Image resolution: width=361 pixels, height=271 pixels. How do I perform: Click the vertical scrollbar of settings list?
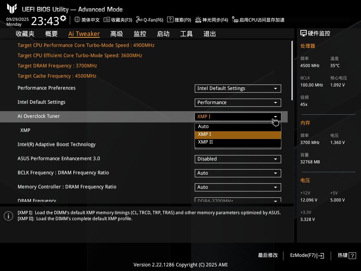(292, 71)
